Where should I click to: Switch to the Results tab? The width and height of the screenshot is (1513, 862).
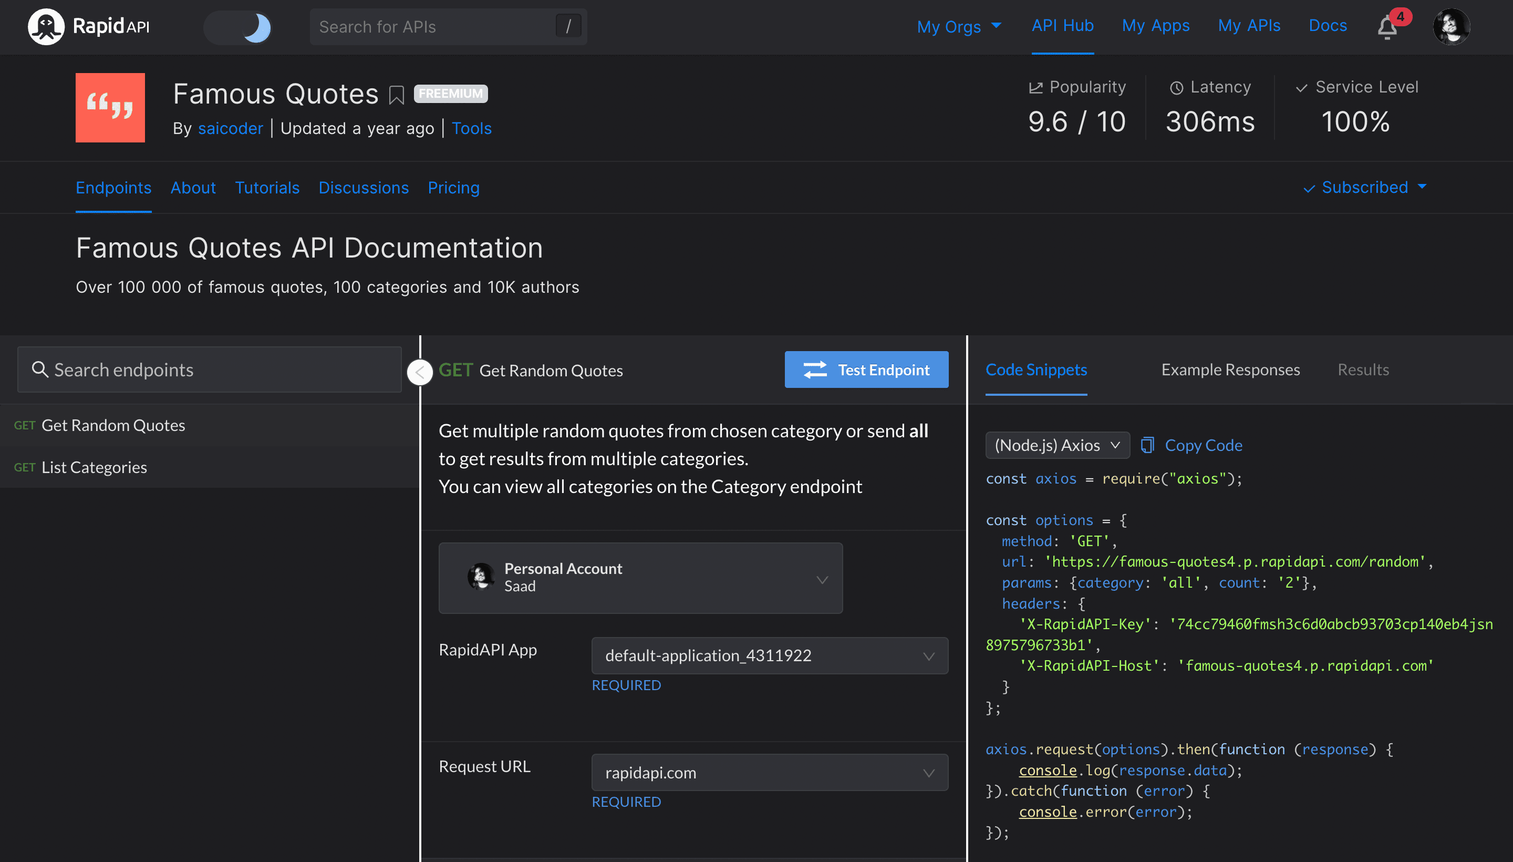point(1363,370)
